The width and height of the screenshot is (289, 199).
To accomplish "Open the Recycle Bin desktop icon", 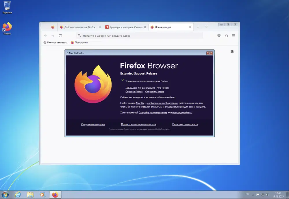I will (x=7, y=8).
